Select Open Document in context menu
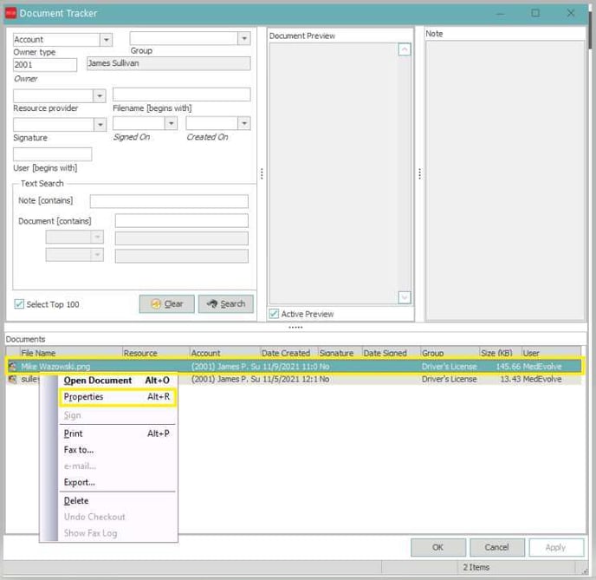596x580 pixels. point(98,381)
